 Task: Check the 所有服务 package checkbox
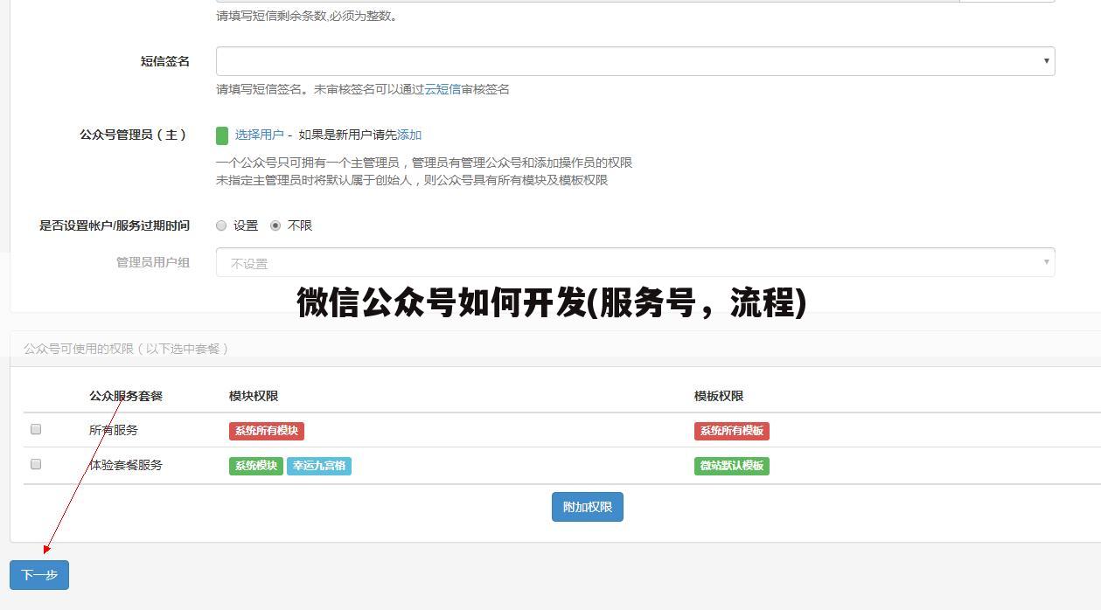[36, 429]
